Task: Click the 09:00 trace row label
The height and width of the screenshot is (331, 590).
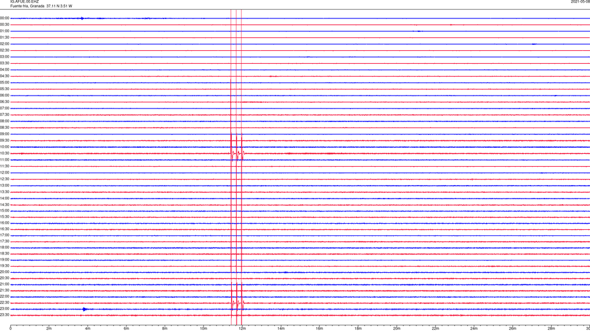Action: click(4, 134)
